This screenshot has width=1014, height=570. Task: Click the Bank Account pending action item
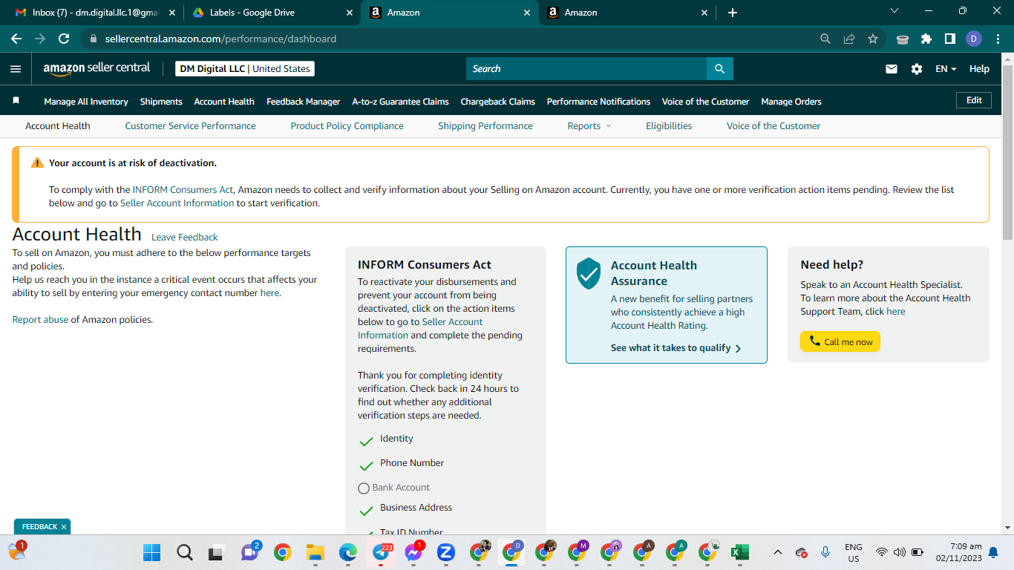[394, 488]
